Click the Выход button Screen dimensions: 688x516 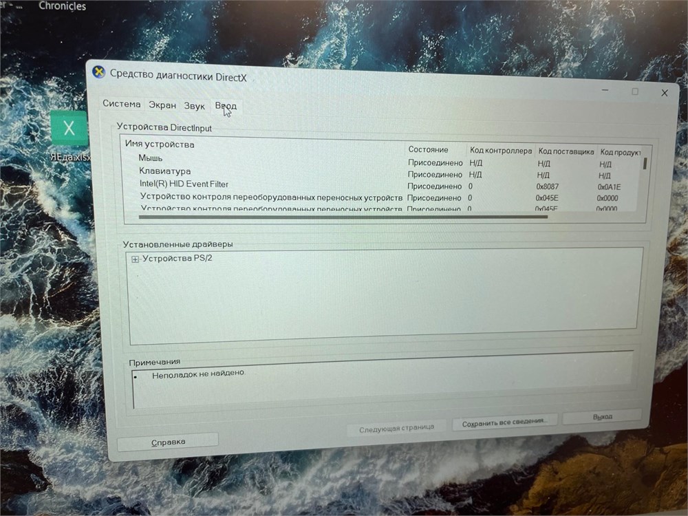click(602, 416)
